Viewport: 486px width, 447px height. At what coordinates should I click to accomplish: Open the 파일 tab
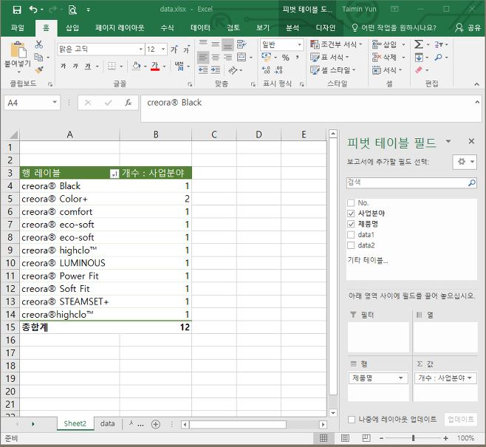18,28
